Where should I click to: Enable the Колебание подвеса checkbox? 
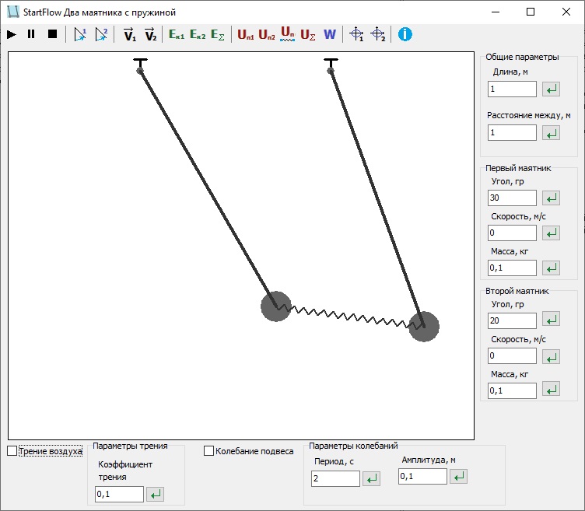[x=208, y=451]
